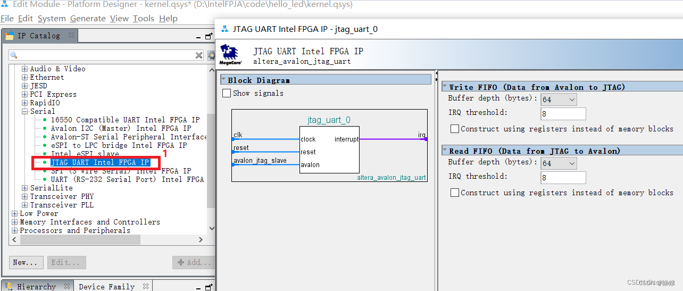Click the Add... button
The image size is (683, 291).
pos(194,262)
